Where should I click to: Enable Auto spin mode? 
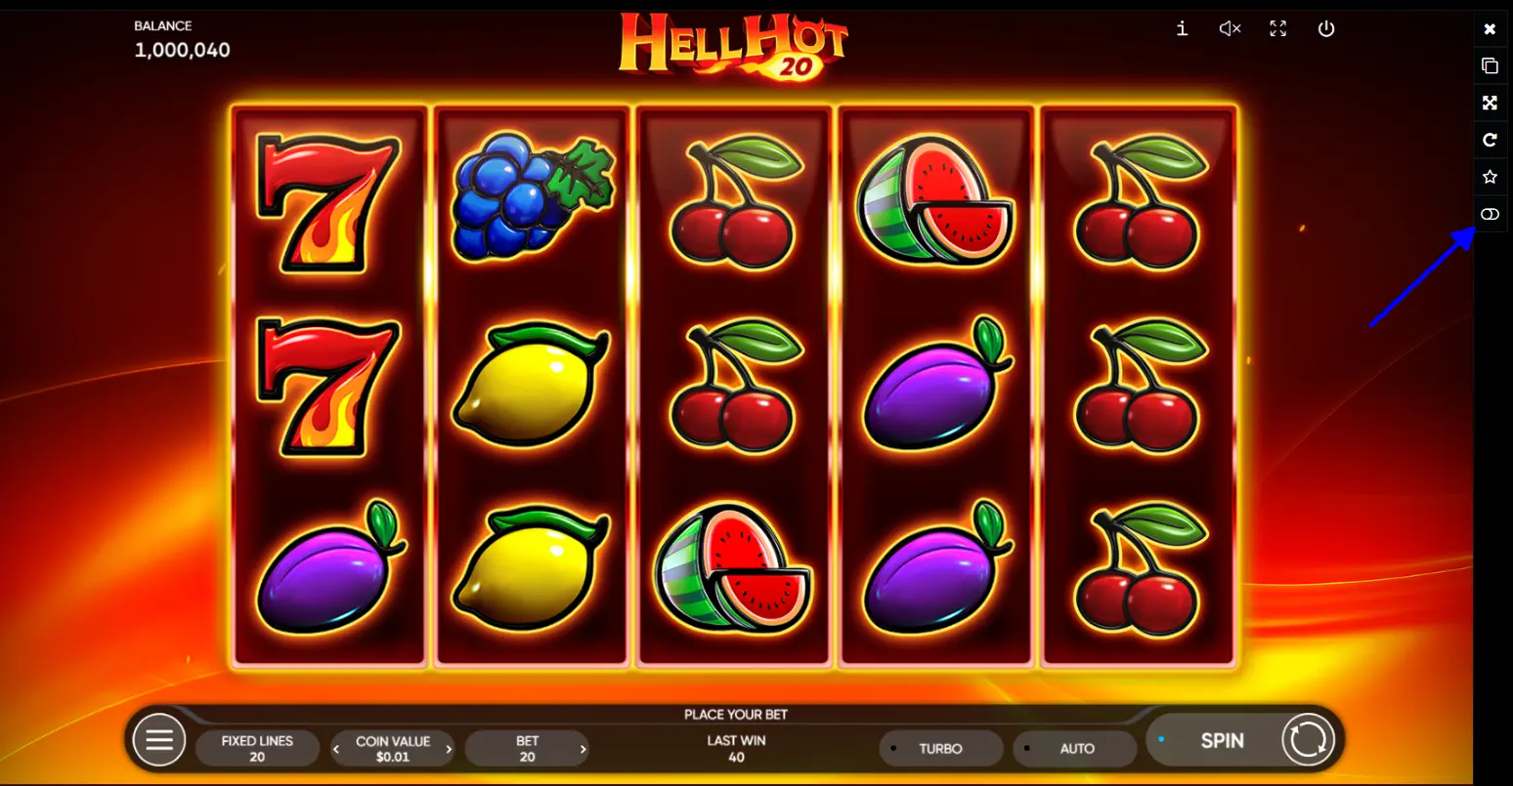tap(1075, 749)
